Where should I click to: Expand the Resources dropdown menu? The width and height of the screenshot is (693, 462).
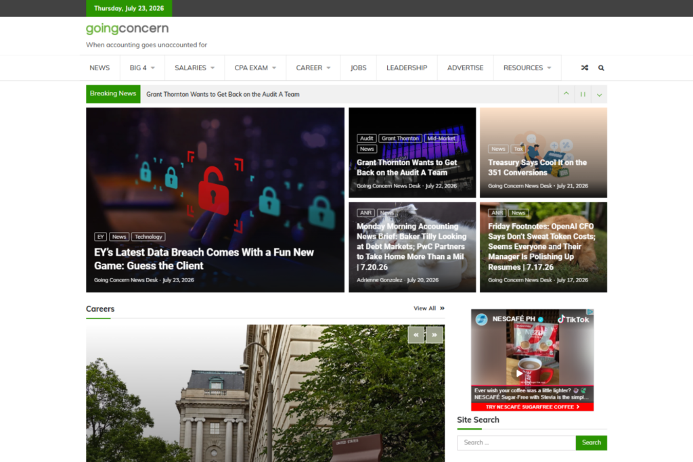[x=527, y=68]
